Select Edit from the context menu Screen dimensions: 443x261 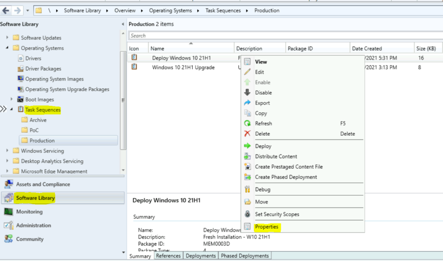click(x=260, y=72)
